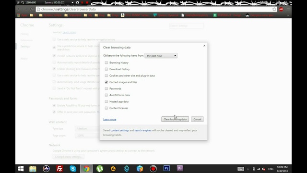Screen dimensions: 307x173
Task: Click the Clear browsing data button
Action: pos(175,119)
